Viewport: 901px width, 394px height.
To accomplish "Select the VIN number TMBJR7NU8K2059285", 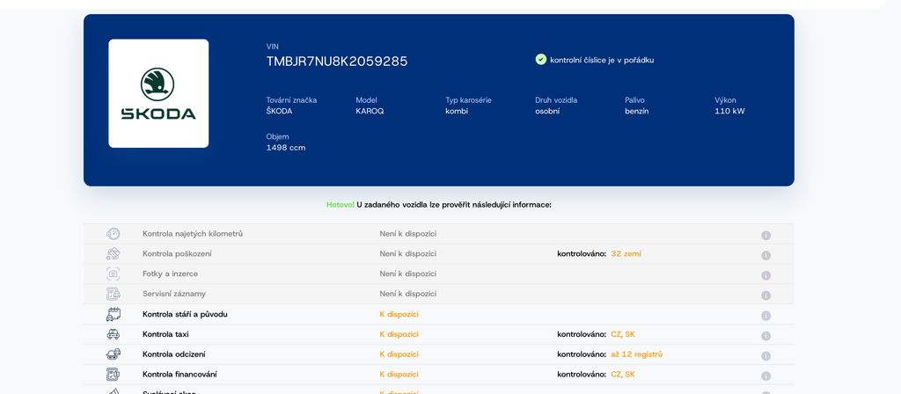I will 337,62.
